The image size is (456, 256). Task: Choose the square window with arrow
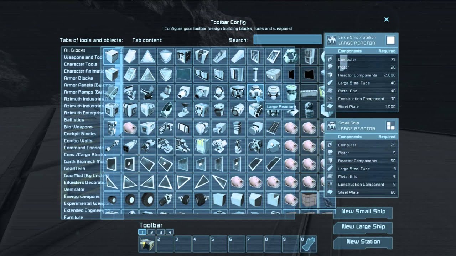130,164
